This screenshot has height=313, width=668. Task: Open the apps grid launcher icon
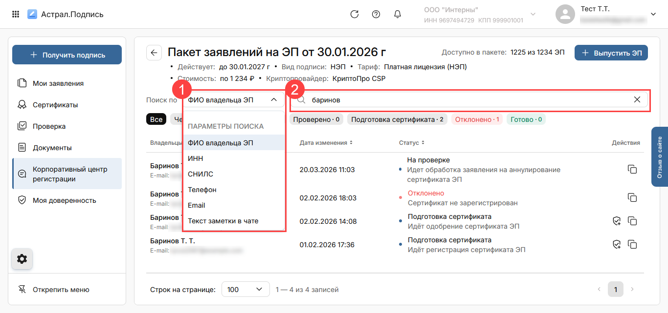16,14
